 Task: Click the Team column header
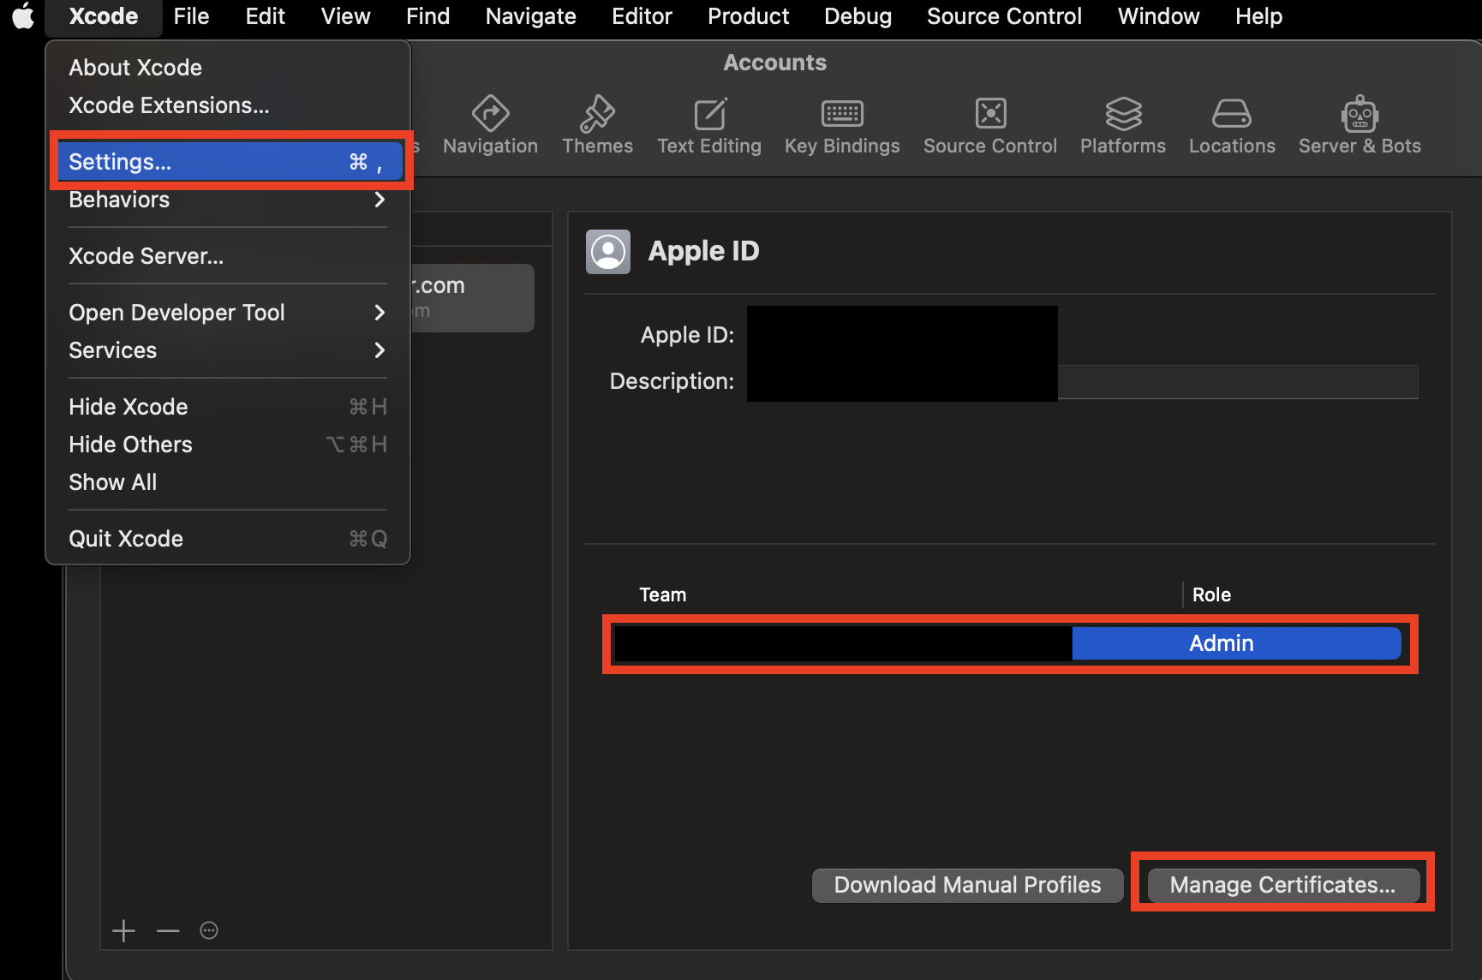pyautogui.click(x=662, y=595)
